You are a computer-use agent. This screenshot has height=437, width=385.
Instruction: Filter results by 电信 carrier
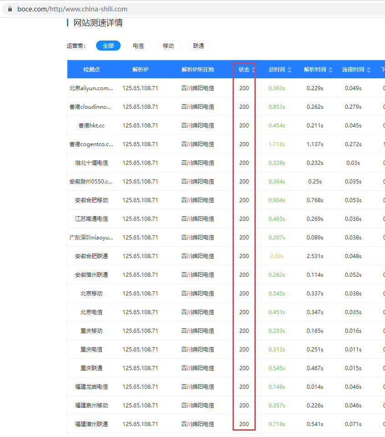click(x=138, y=46)
